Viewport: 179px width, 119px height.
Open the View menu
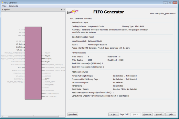tap(4, 6)
